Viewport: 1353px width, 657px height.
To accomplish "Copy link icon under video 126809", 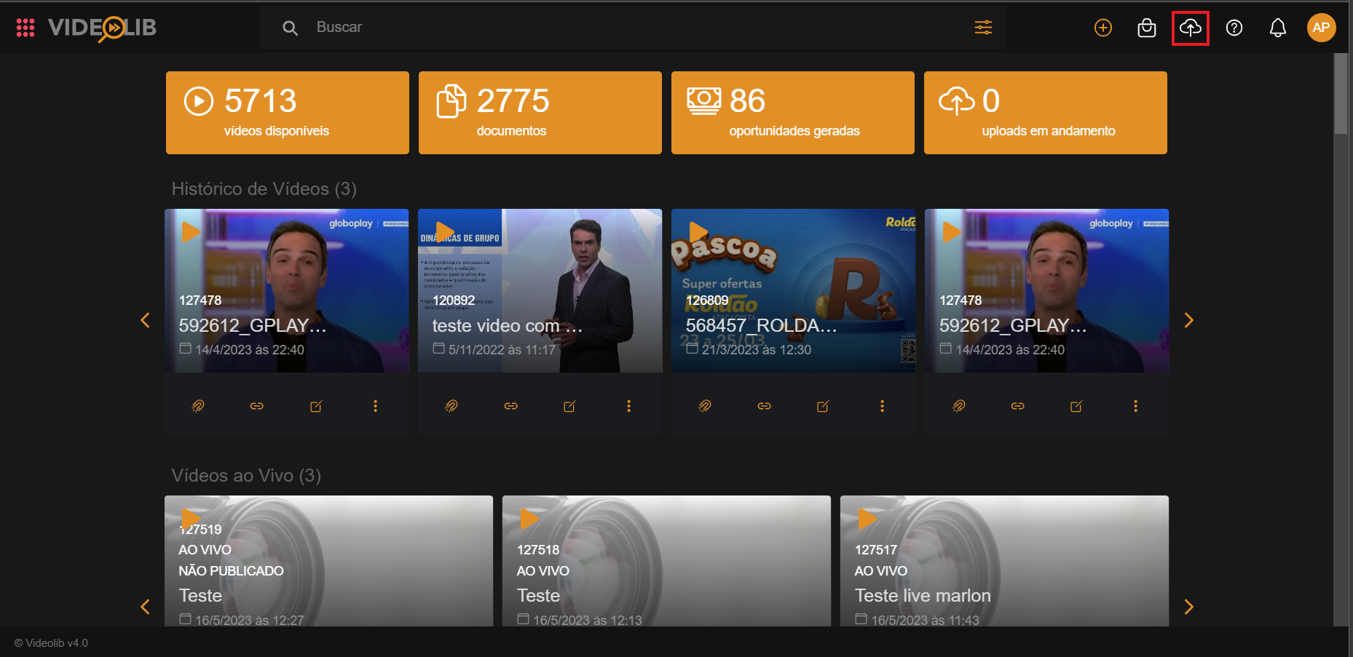I will click(x=764, y=406).
